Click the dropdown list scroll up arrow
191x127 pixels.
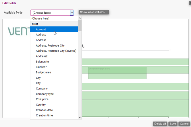click(80, 18)
